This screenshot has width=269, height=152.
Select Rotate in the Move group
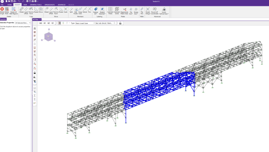61,10
